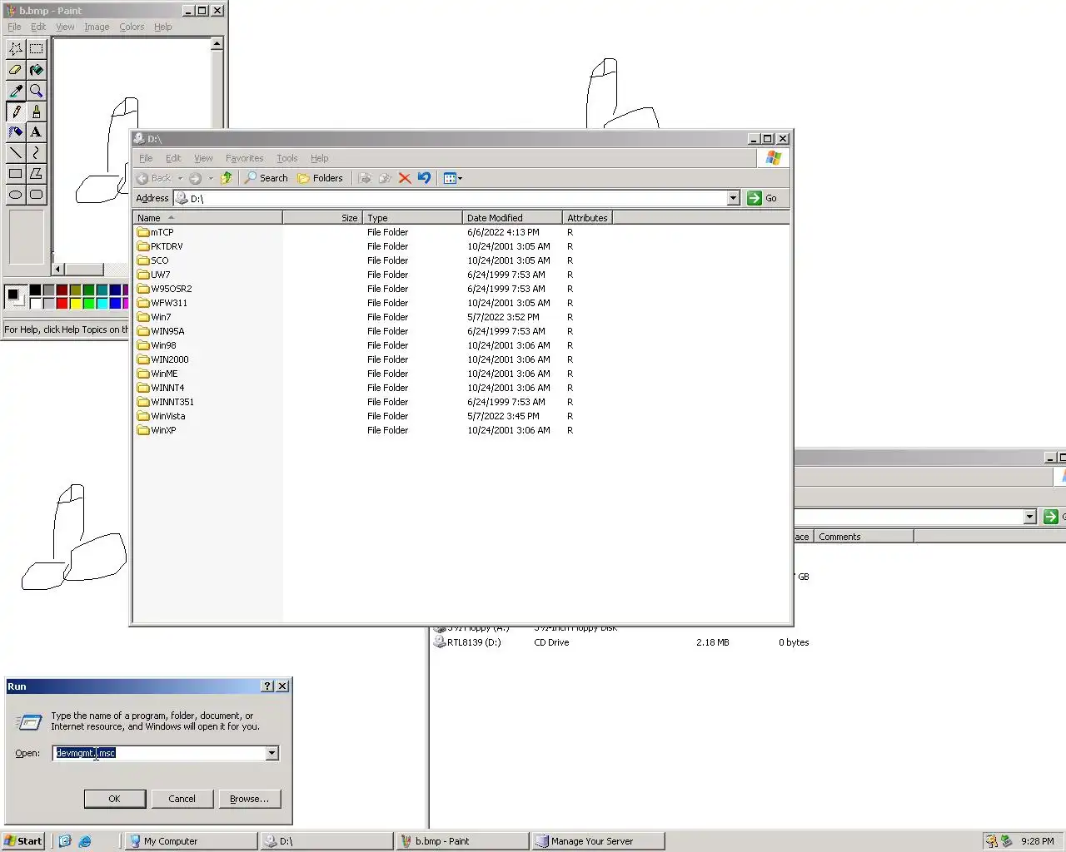
Task: Click the Search toolbar button
Action: point(266,178)
